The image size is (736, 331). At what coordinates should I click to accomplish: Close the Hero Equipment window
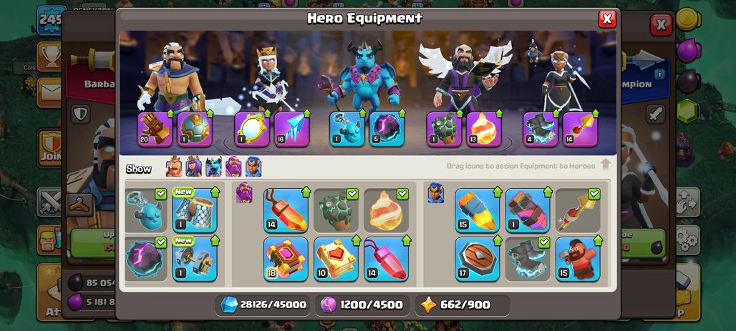(607, 19)
